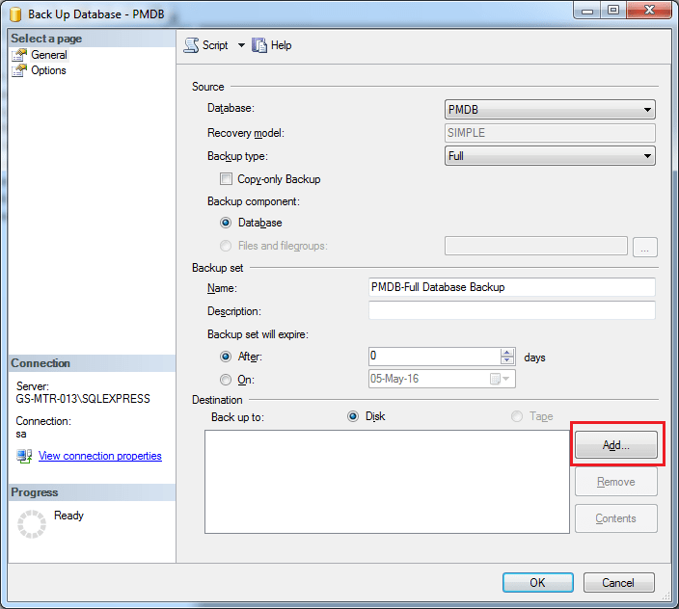Open calendar picker in expiry date field

496,380
